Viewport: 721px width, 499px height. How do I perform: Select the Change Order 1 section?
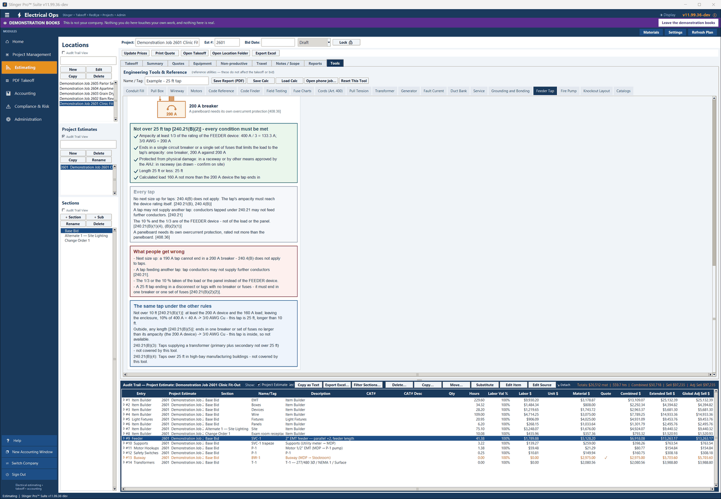77,241
